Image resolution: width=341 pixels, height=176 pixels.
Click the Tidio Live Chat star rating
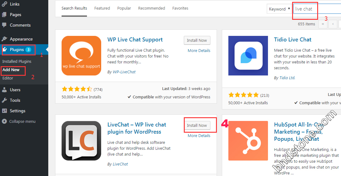click(244, 95)
